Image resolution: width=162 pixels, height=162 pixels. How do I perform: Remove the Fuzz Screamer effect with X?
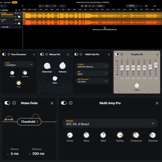pyautogui.click(x=34, y=54)
